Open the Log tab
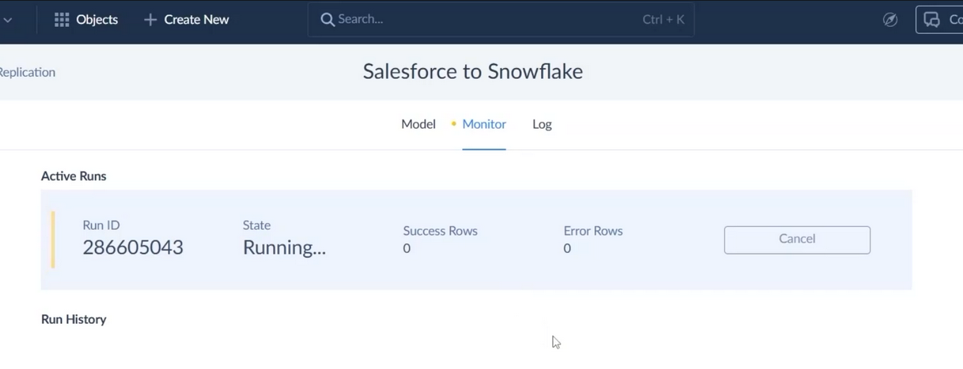 click(x=542, y=124)
